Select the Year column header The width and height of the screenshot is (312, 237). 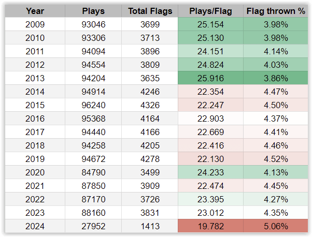point(35,11)
